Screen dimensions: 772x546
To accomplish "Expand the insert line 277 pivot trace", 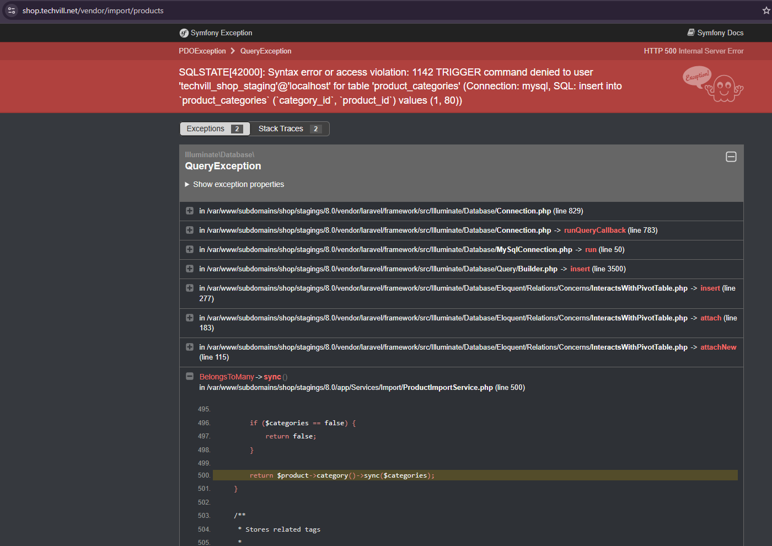I will pyautogui.click(x=190, y=288).
